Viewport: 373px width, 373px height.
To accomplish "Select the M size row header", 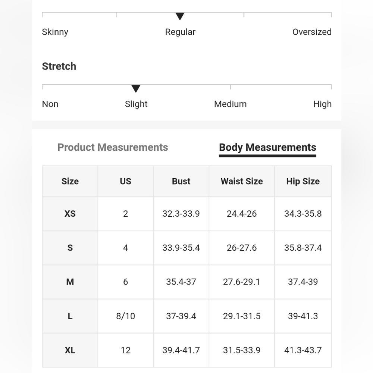I will (x=70, y=282).
